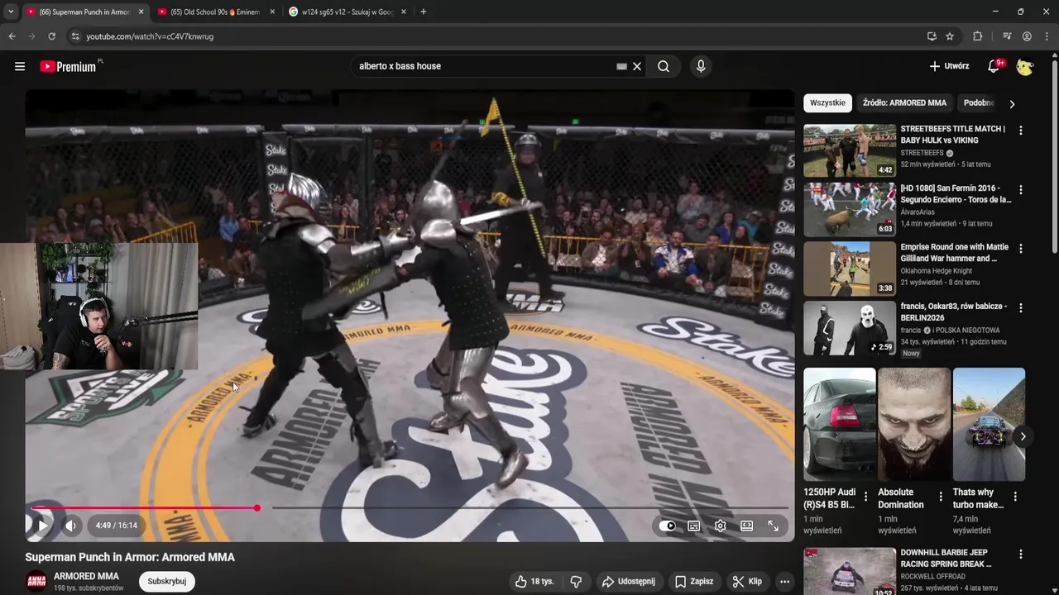The image size is (1059, 595).
Task: Click the YouTube search input field
Action: click(484, 66)
